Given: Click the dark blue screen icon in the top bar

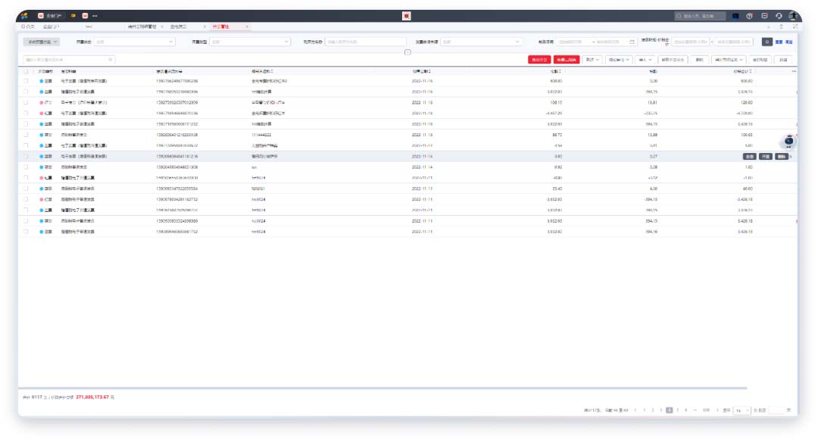Looking at the screenshot, I should point(735,16).
